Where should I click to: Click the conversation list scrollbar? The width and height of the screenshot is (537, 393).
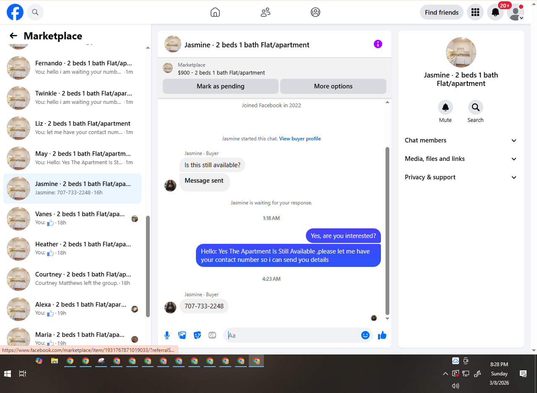(x=148, y=266)
